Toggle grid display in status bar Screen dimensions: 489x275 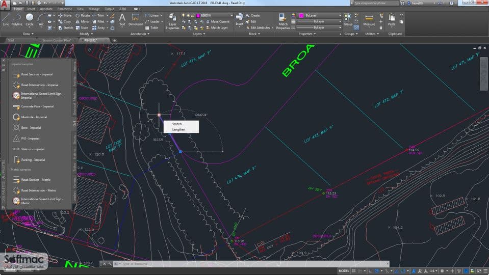coord(354,270)
